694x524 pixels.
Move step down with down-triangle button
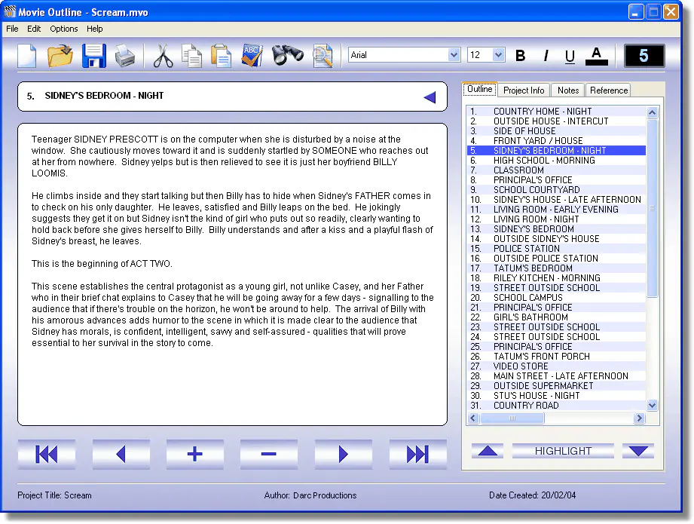[x=637, y=451]
